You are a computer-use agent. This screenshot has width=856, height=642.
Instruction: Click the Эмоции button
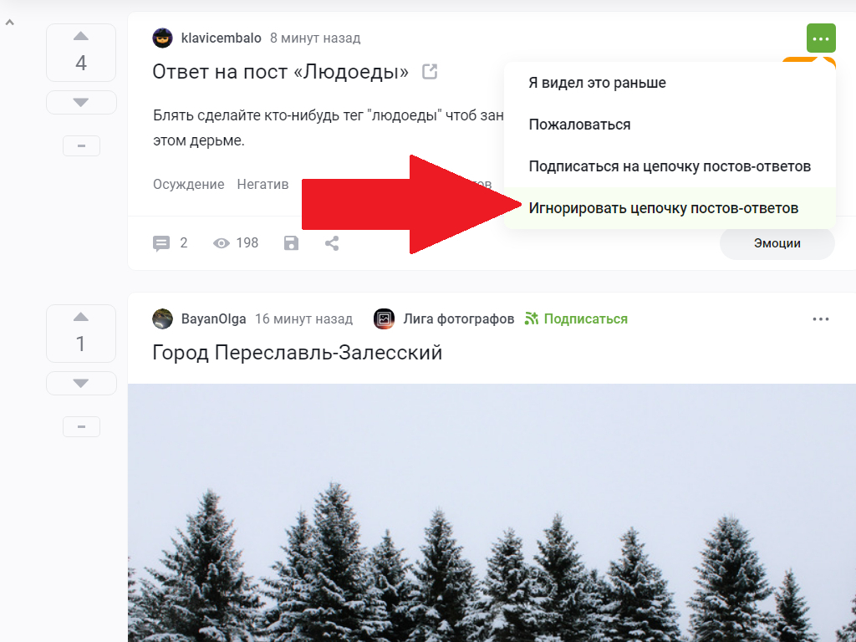pos(777,243)
